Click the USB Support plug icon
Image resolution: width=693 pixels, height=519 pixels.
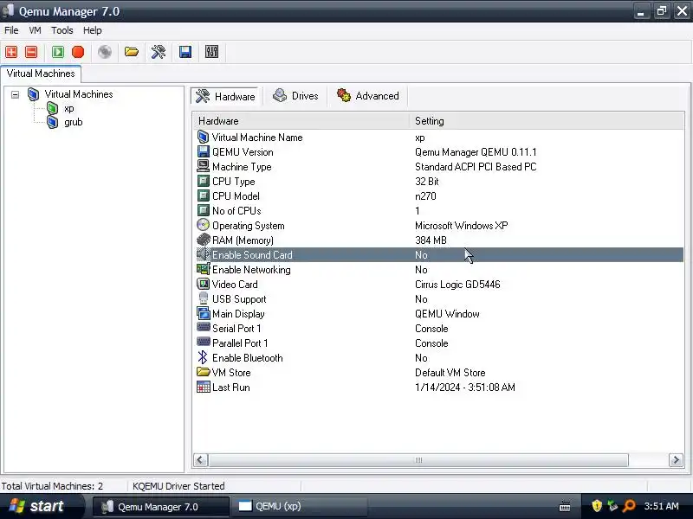coord(204,298)
